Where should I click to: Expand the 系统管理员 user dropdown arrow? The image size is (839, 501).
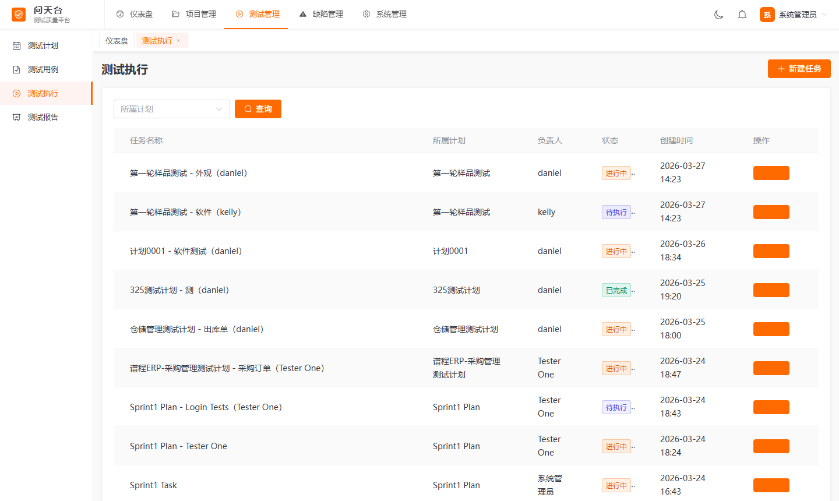pyautogui.click(x=824, y=15)
